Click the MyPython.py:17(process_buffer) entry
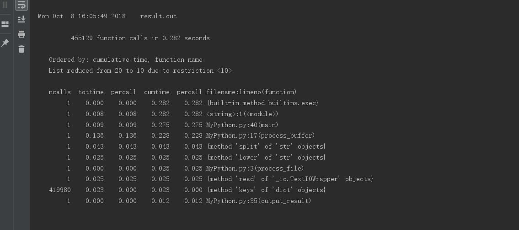519x230 pixels. (x=260, y=135)
